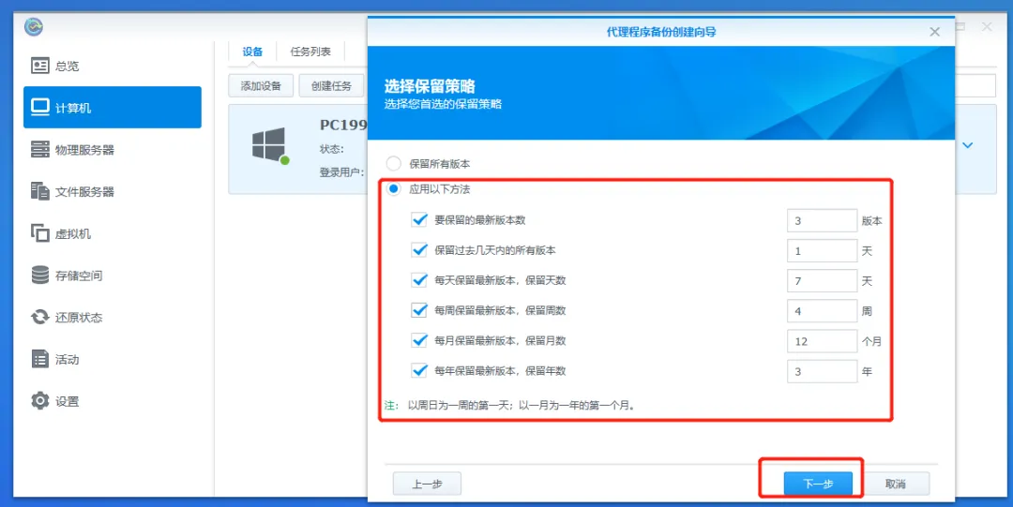Click the monthly retention field showing 12
Screen dimensions: 1013x507
tap(822, 341)
